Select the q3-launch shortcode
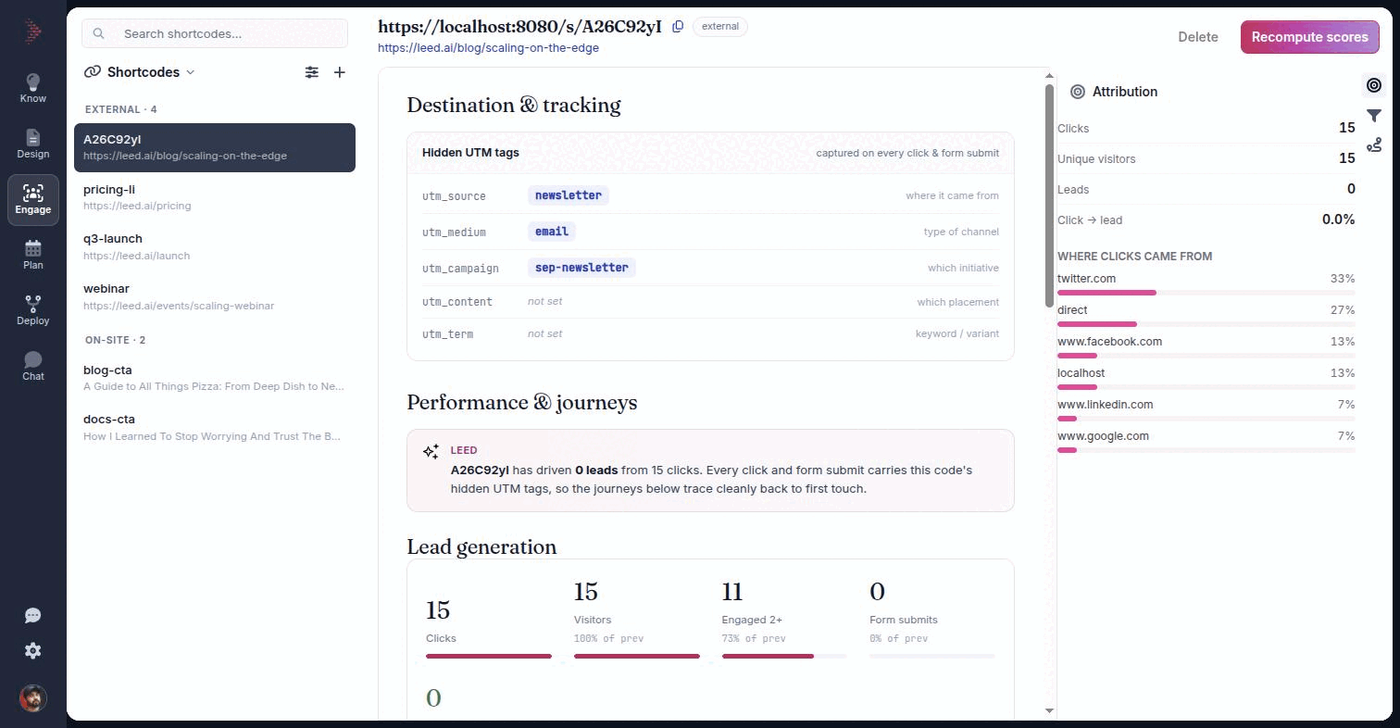Screen dimensions: 1400x728 click(215, 246)
